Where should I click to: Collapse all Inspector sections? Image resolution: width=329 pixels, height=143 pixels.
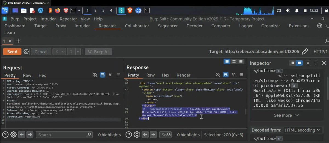click(x=316, y=63)
